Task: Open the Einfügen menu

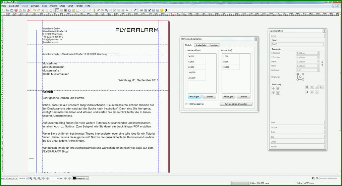Action: [x=35, y=6]
